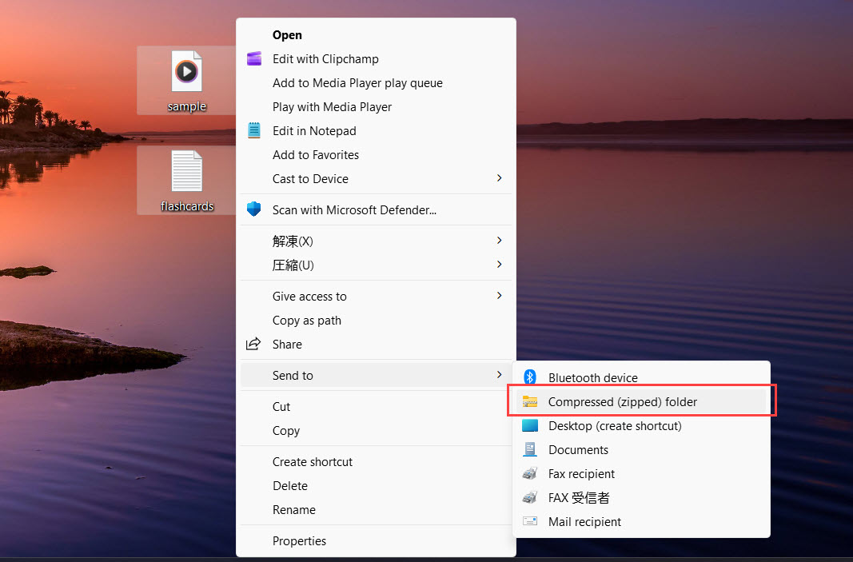Choose Create shortcut
853x562 pixels.
coord(312,461)
